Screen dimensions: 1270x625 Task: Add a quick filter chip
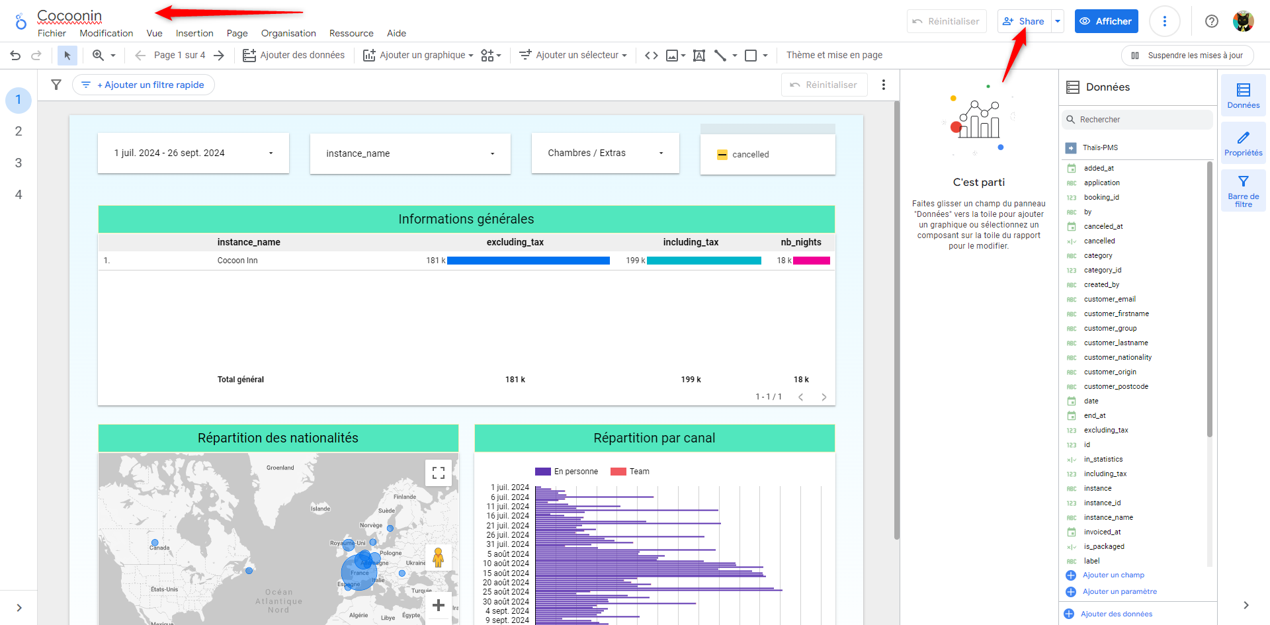pyautogui.click(x=144, y=85)
